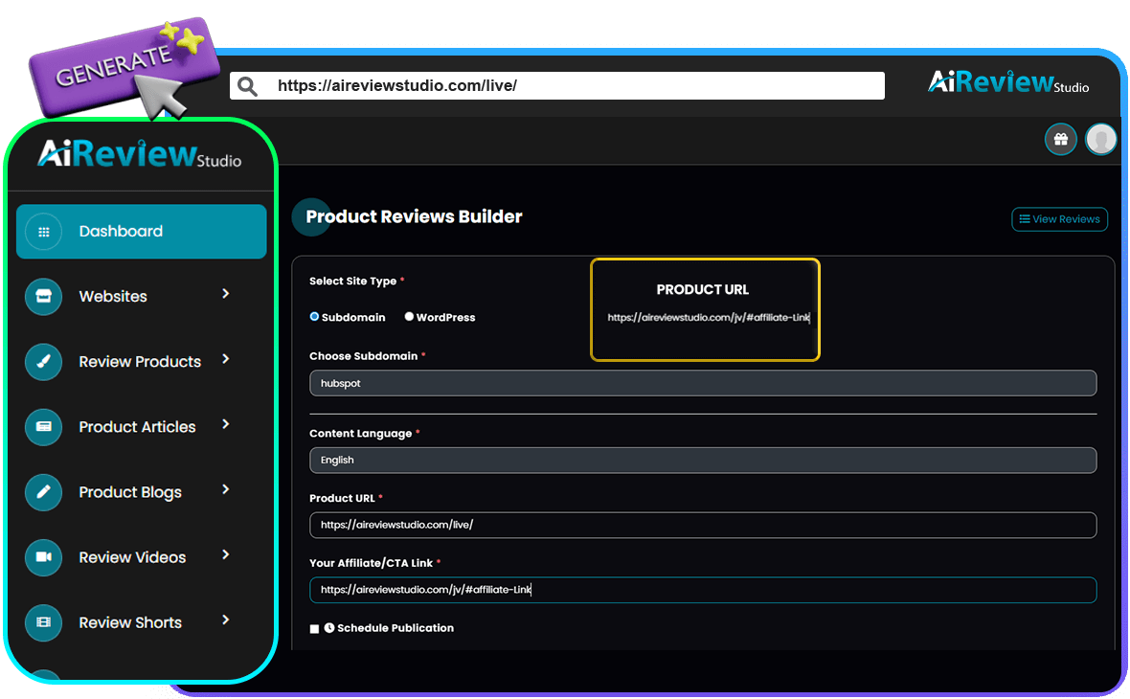Image resolution: width=1130 pixels, height=699 pixels.
Task: Open the Review Videos camera icon
Action: click(x=42, y=557)
